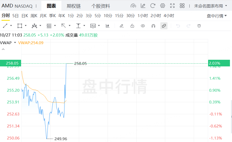Screen dimensions: 232x142
Task: Select the 1分 interval
Action: coord(71,16)
